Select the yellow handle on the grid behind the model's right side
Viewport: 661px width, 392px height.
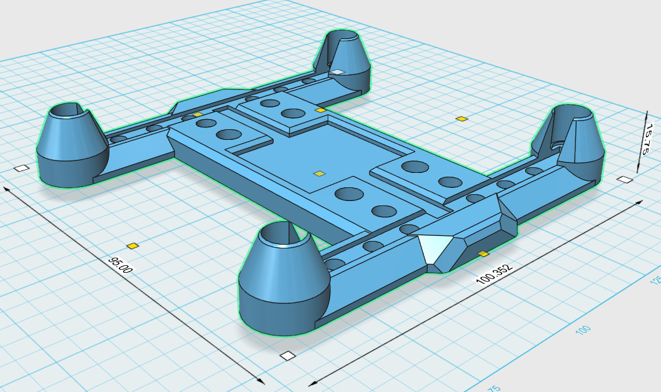coord(462,119)
